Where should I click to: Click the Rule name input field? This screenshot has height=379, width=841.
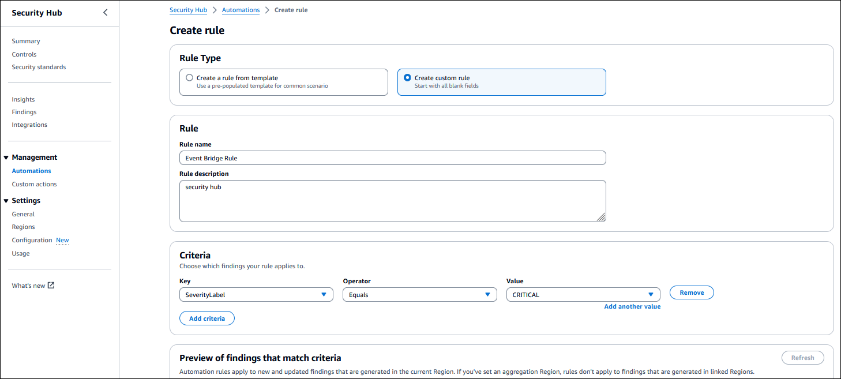[x=392, y=157]
